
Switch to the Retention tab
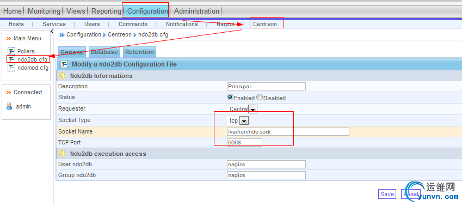tap(139, 52)
